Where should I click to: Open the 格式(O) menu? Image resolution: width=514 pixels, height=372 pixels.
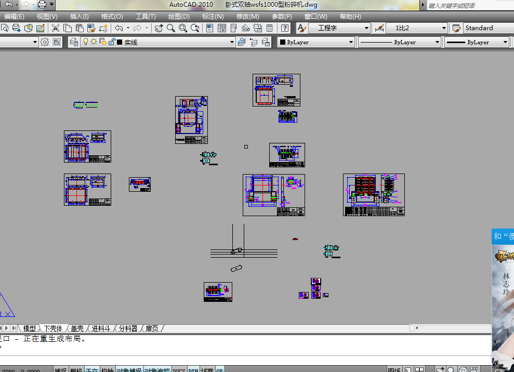[112, 17]
